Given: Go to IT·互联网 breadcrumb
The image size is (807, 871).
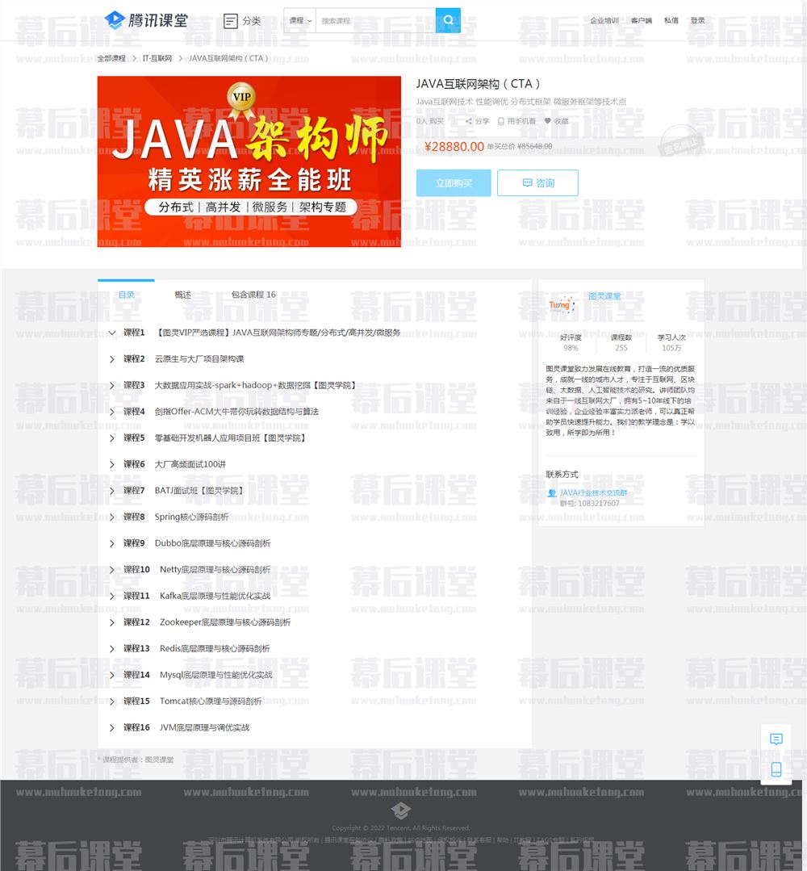Looking at the screenshot, I should [x=157, y=58].
